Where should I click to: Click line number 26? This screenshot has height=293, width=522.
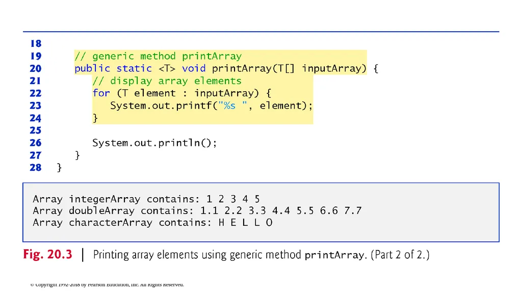point(36,143)
